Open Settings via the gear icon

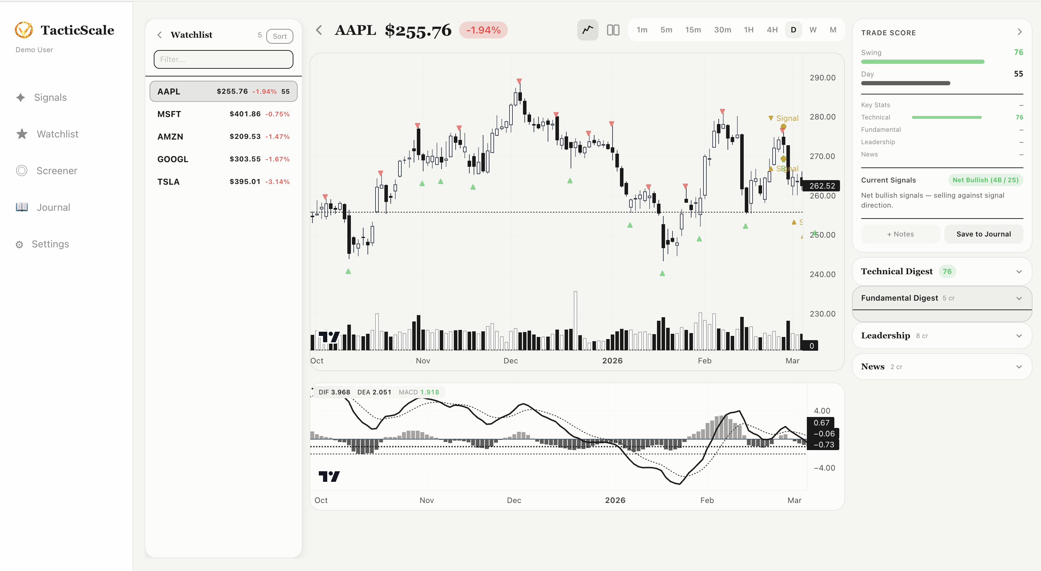(19, 244)
